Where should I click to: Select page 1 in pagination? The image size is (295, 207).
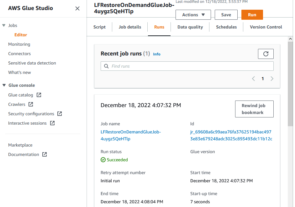click(263, 79)
